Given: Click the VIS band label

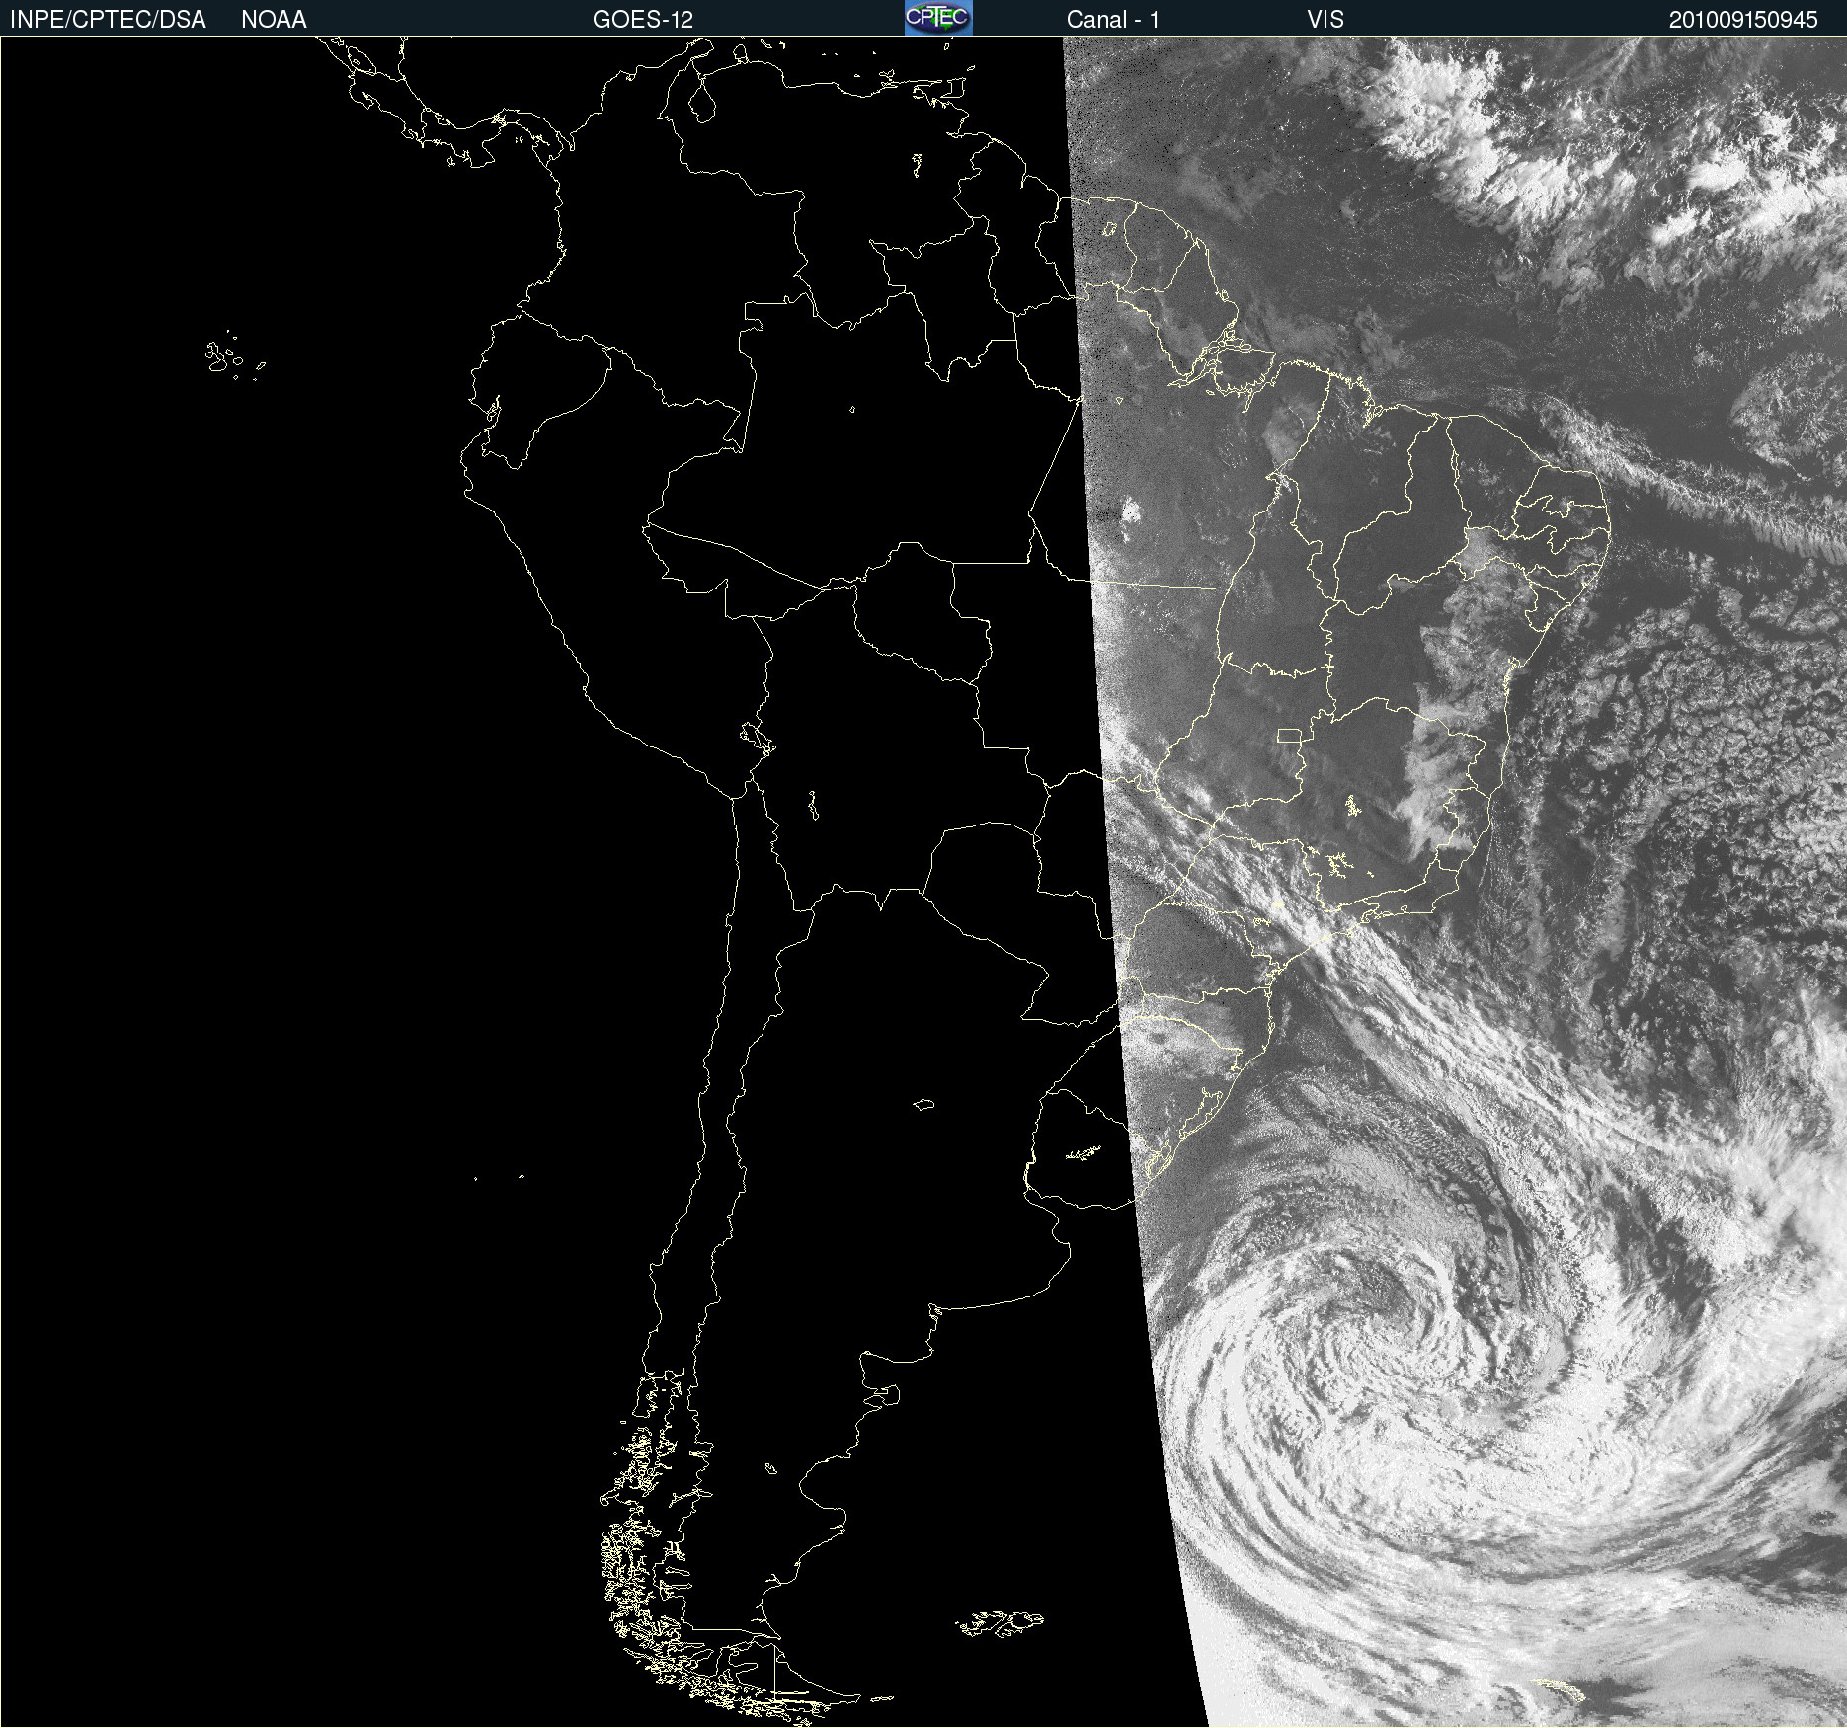Looking at the screenshot, I should [1325, 20].
